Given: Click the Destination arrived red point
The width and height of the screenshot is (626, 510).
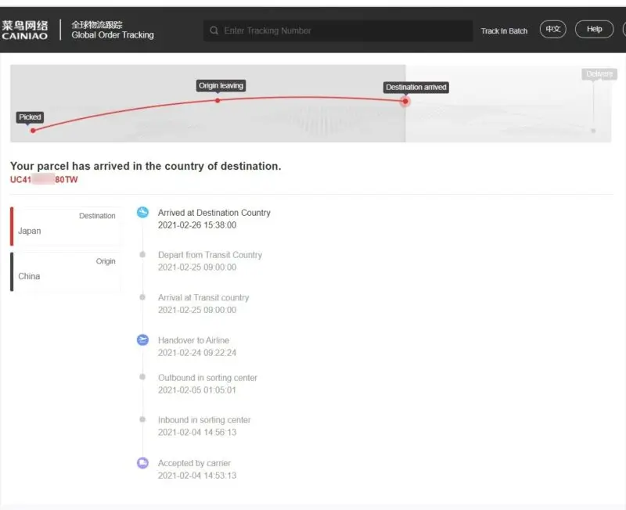Looking at the screenshot, I should 405,101.
